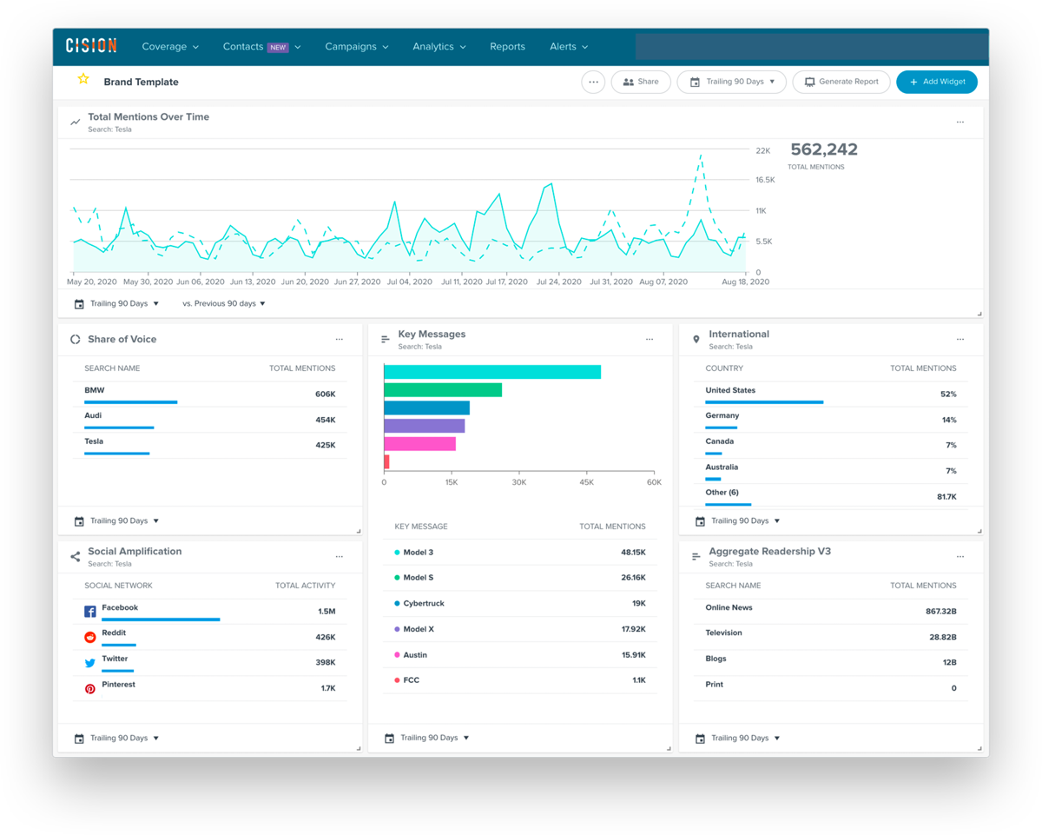The image size is (1042, 835).
Task: Click the donut icon beside Share of Voice
Action: [76, 340]
